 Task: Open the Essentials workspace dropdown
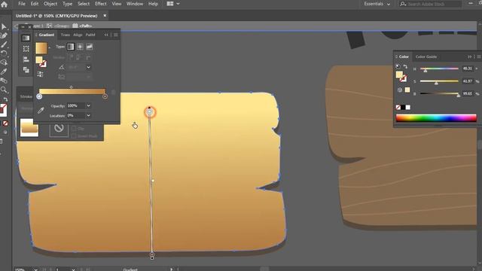[x=377, y=4]
